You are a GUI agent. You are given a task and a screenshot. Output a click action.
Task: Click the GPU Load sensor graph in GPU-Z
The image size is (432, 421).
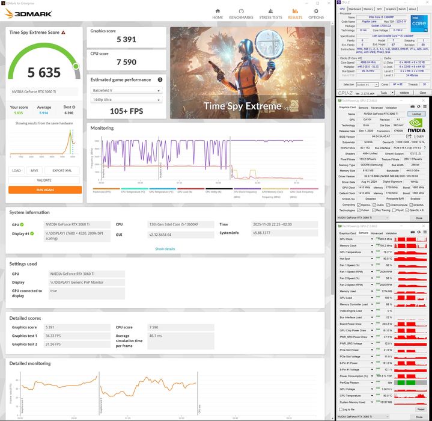[410, 298]
